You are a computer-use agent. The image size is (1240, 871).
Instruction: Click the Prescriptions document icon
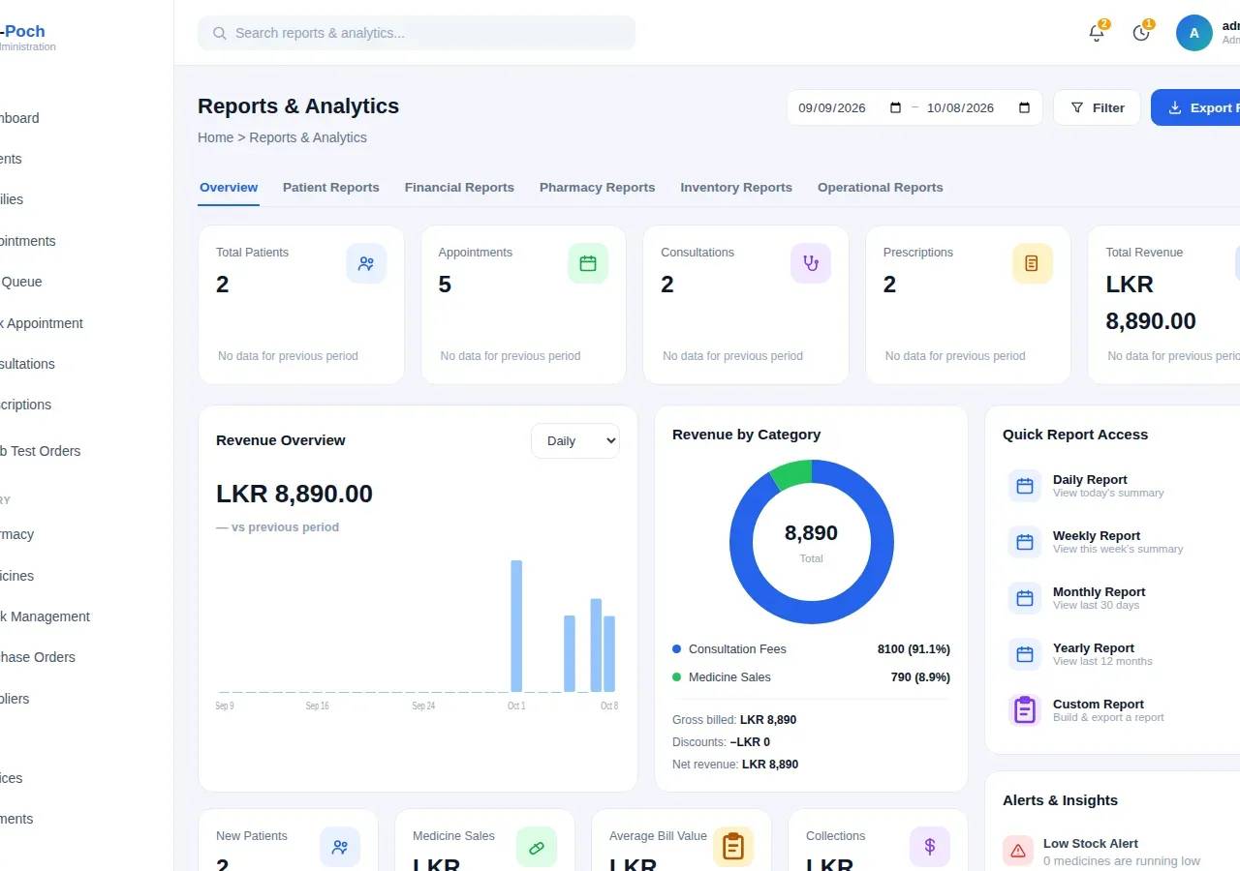[x=1033, y=263]
